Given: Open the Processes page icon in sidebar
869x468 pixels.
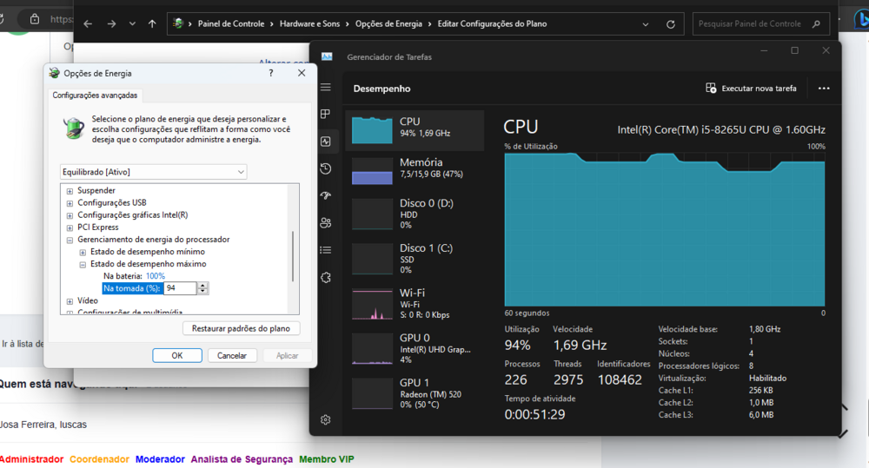Looking at the screenshot, I should coord(326,115).
